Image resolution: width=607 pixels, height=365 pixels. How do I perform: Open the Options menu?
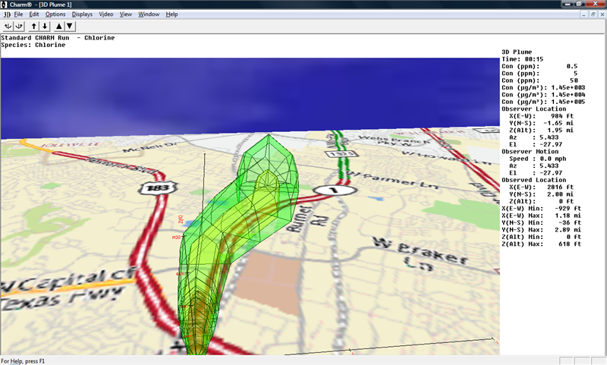[x=55, y=14]
